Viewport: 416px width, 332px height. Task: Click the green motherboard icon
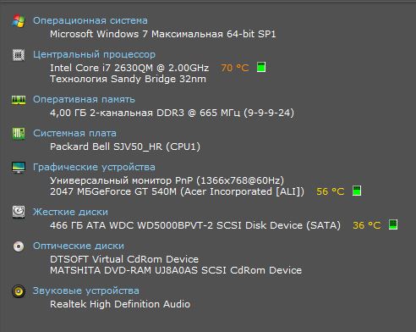[x=19, y=134]
